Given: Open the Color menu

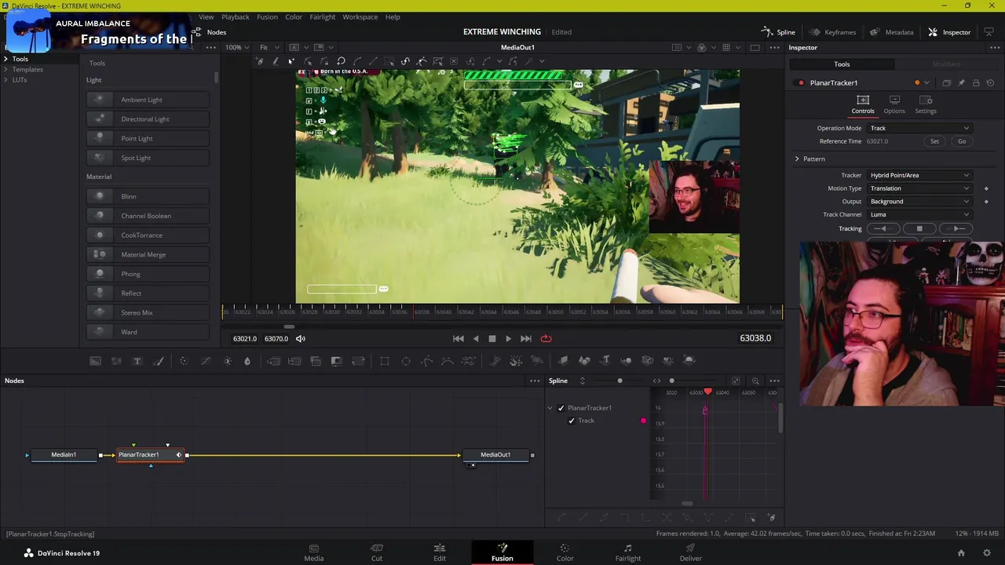Looking at the screenshot, I should point(294,16).
